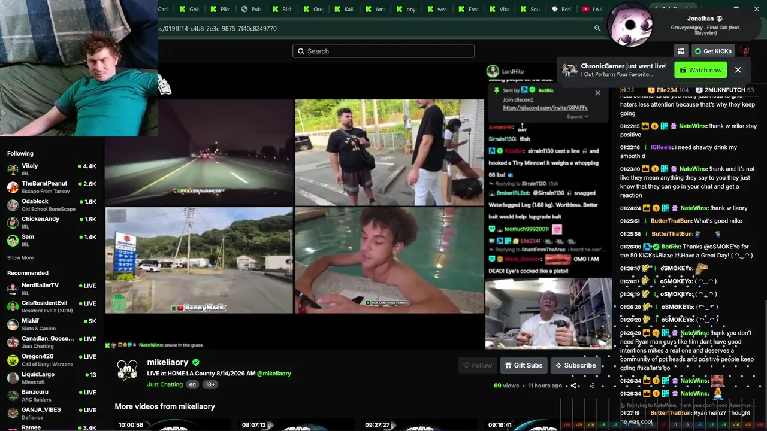Click the search magnifier icon in search box
This screenshot has height=431, width=767.
(x=301, y=51)
